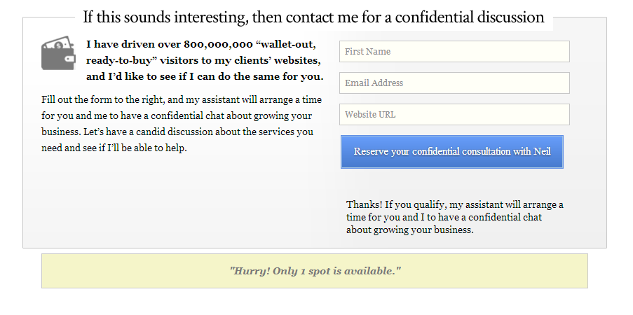The height and width of the screenshot is (315, 633).
Task: Click "Only 1 spot is available" text
Action: coord(335,271)
